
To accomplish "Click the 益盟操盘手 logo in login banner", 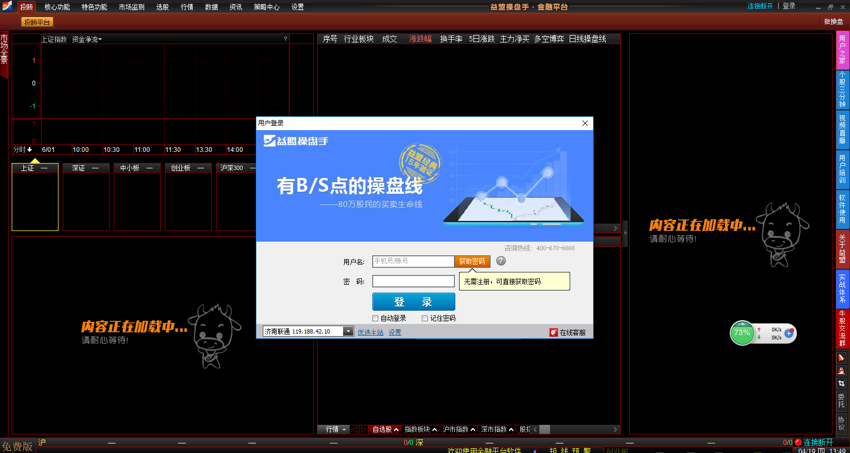I will tap(296, 141).
